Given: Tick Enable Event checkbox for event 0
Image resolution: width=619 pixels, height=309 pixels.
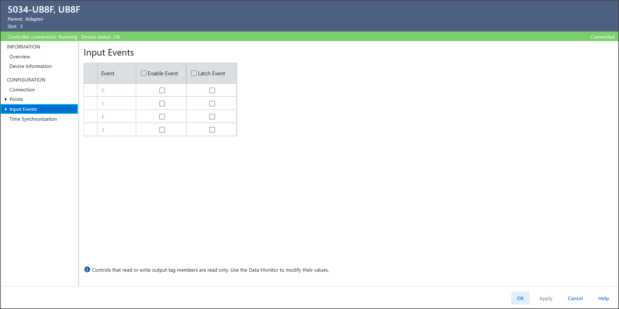Looking at the screenshot, I should coord(162,90).
